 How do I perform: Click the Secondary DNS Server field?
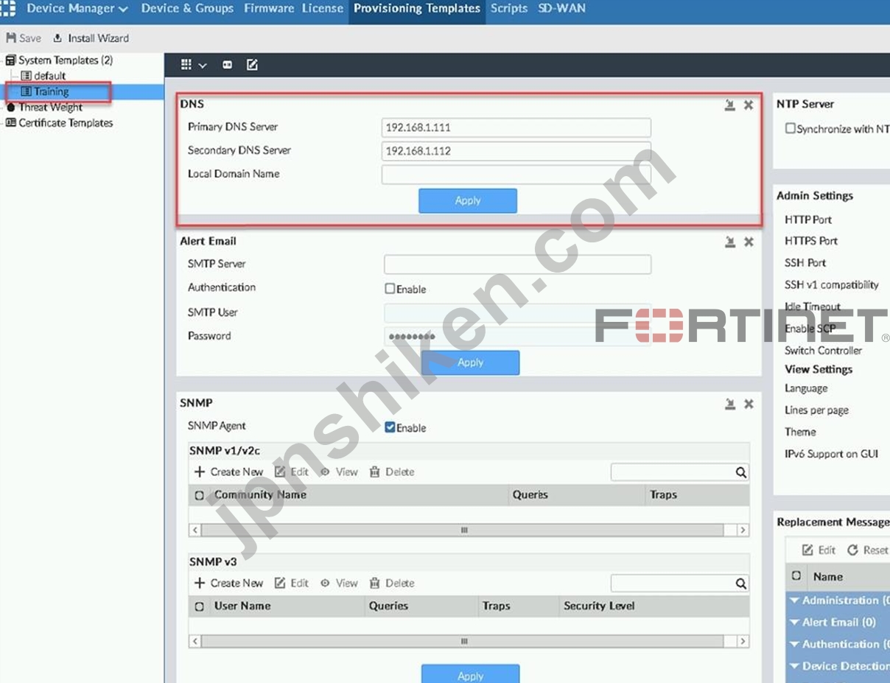(516, 151)
